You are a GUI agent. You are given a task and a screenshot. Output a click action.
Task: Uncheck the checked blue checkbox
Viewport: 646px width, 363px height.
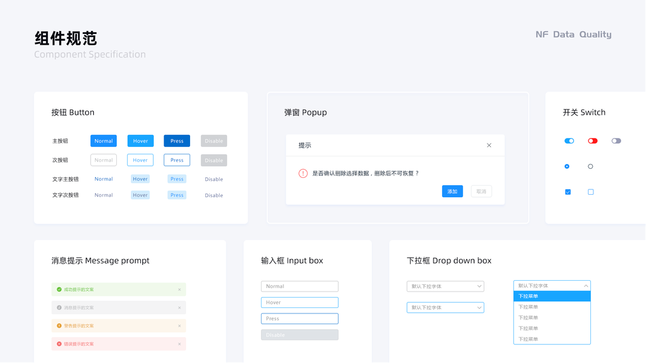point(568,192)
